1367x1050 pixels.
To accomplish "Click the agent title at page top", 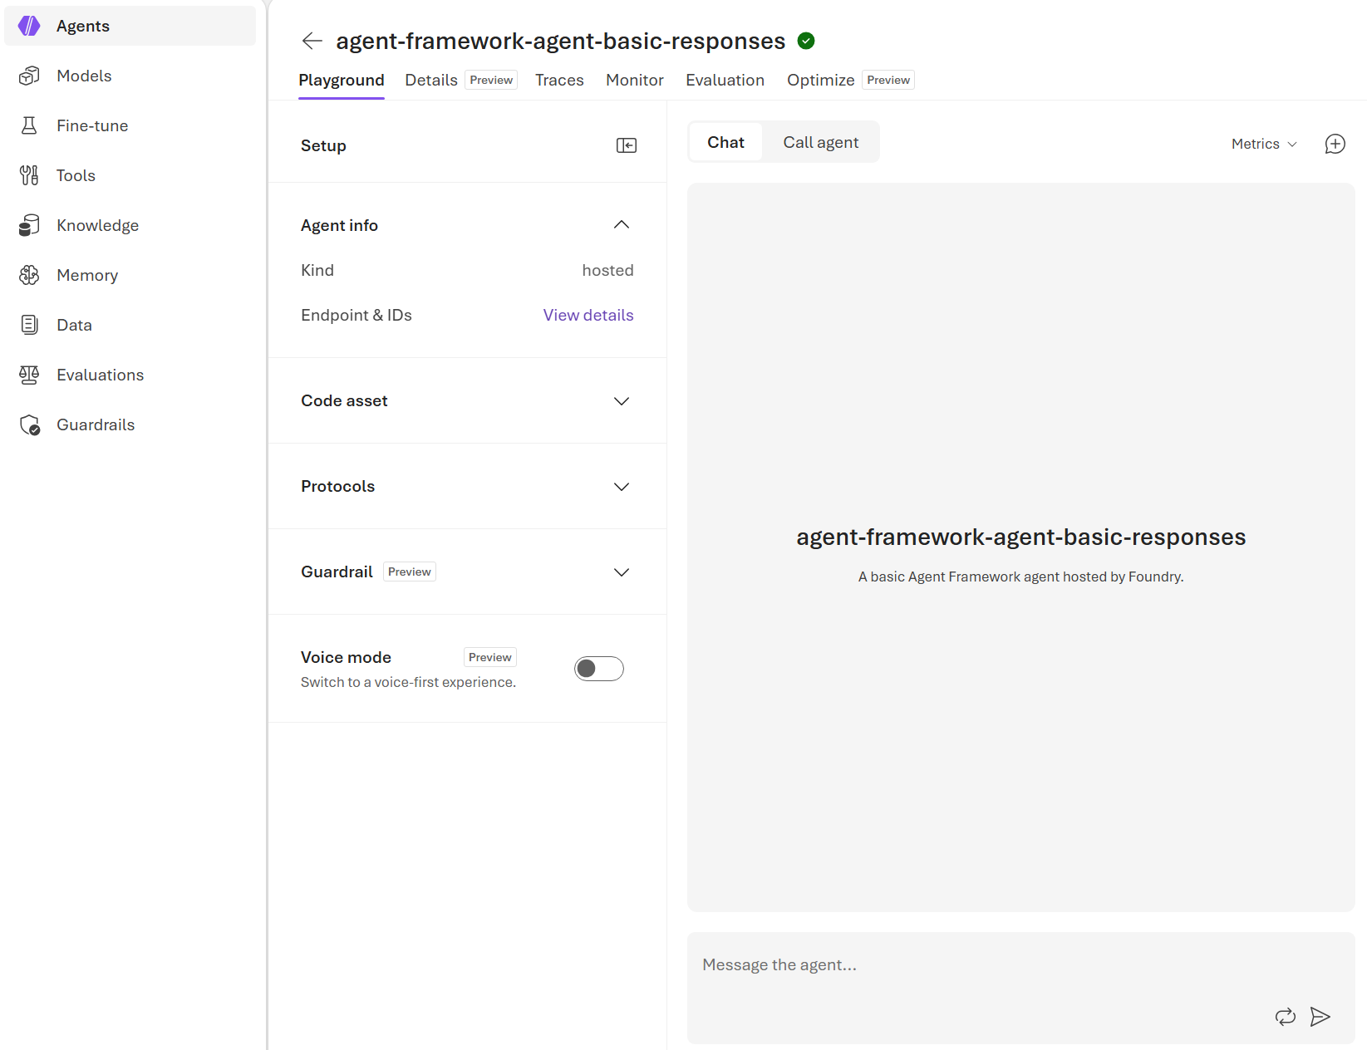I will (x=561, y=41).
